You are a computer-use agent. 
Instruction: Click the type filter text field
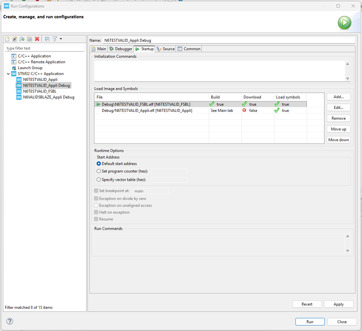point(45,48)
